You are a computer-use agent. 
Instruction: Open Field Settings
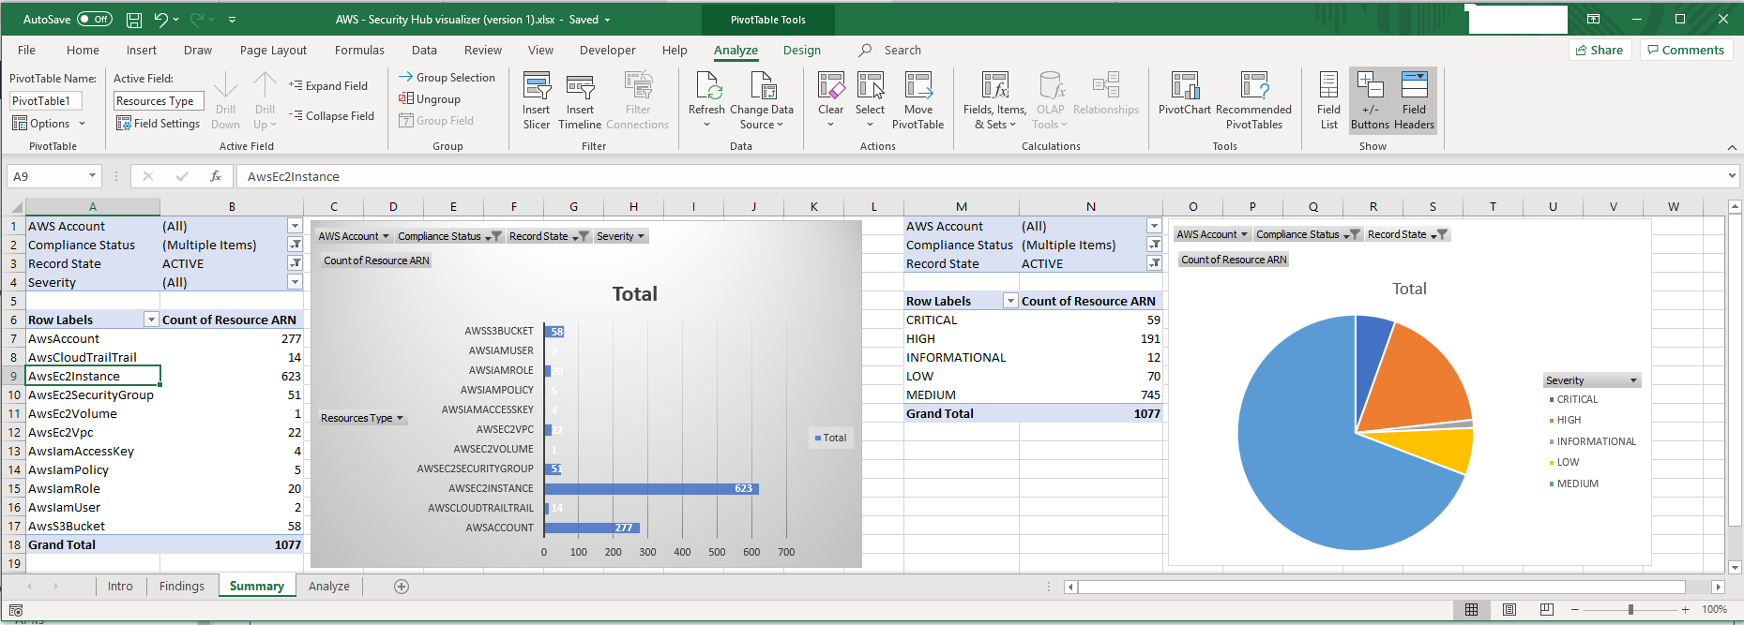click(x=158, y=123)
